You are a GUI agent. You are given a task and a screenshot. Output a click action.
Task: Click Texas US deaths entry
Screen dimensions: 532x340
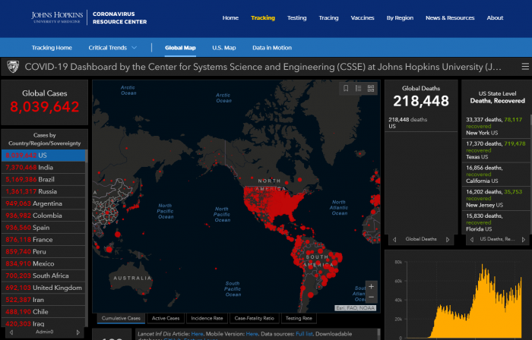496,150
